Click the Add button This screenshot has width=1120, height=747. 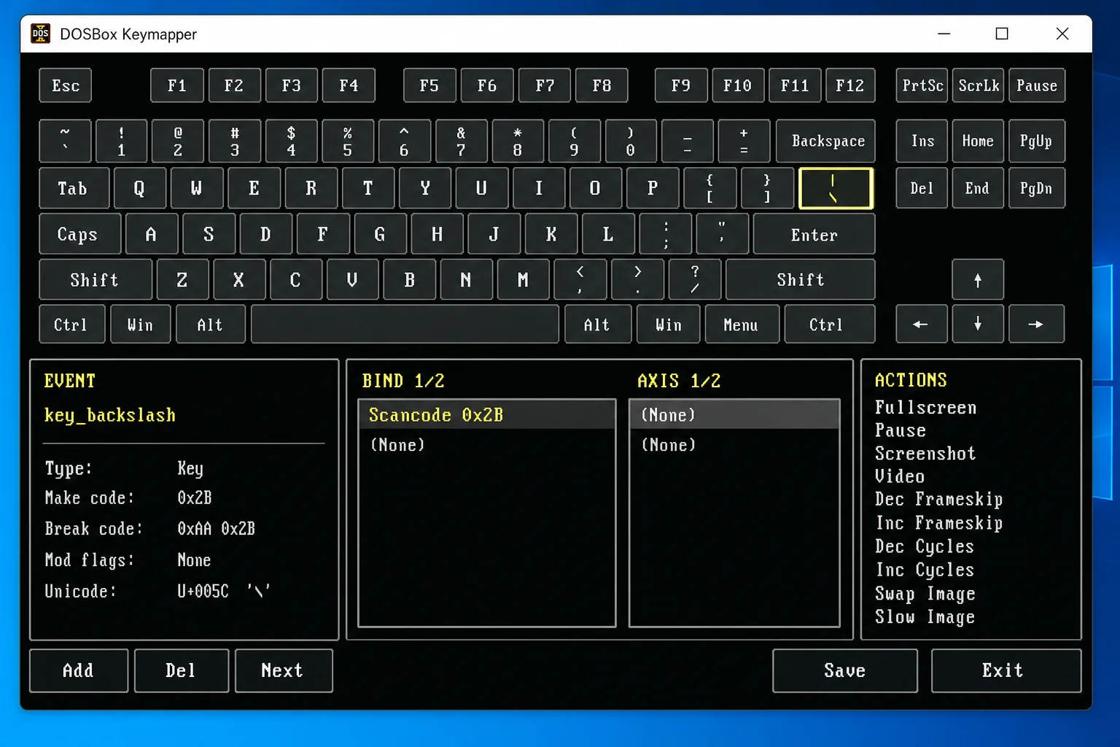[79, 670]
